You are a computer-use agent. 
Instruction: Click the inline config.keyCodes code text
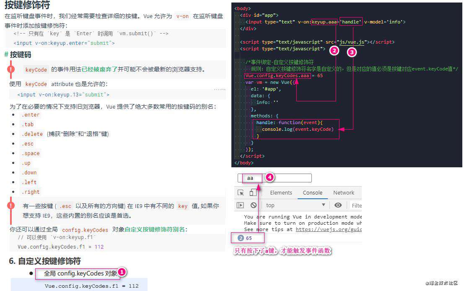click(85, 230)
